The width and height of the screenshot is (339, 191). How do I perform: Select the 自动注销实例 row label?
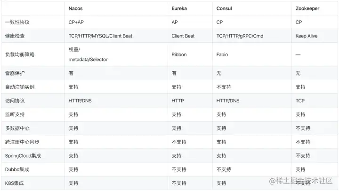click(20, 87)
